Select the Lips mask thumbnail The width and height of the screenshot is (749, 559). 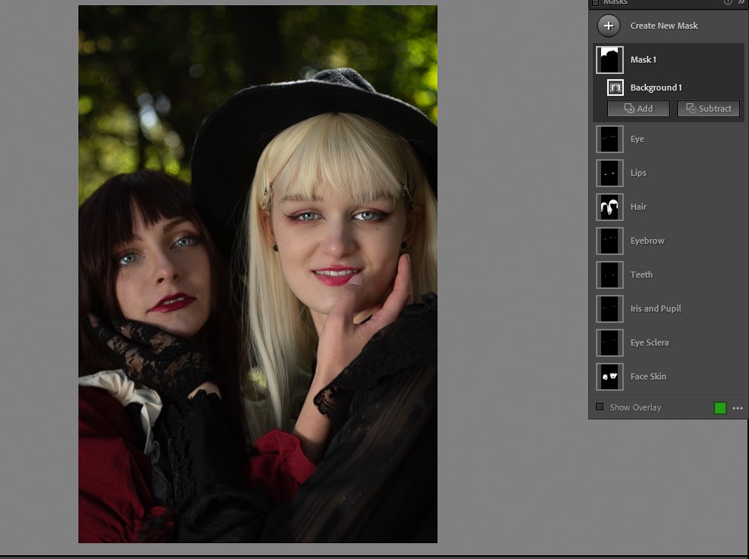click(609, 173)
